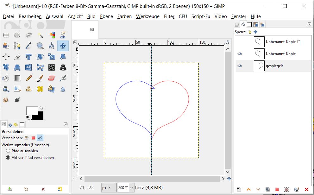
Task: Select the Paths pen tool
Action: point(17,46)
